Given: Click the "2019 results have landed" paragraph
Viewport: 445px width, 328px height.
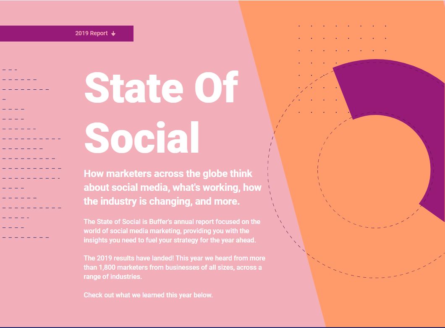Looking at the screenshot, I should [x=174, y=258].
